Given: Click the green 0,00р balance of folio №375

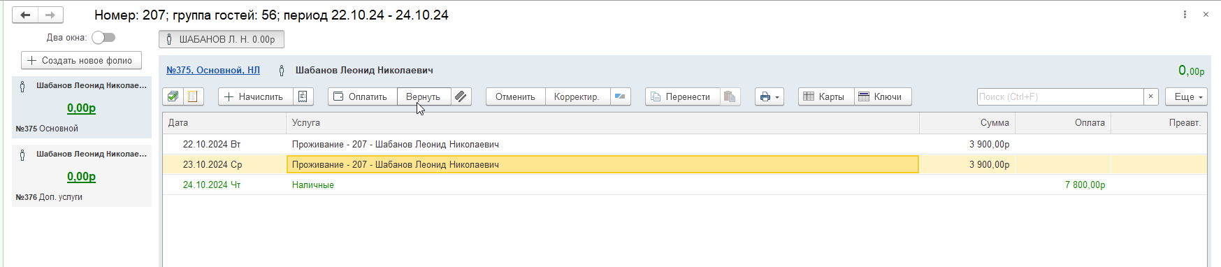Looking at the screenshot, I should point(81,108).
